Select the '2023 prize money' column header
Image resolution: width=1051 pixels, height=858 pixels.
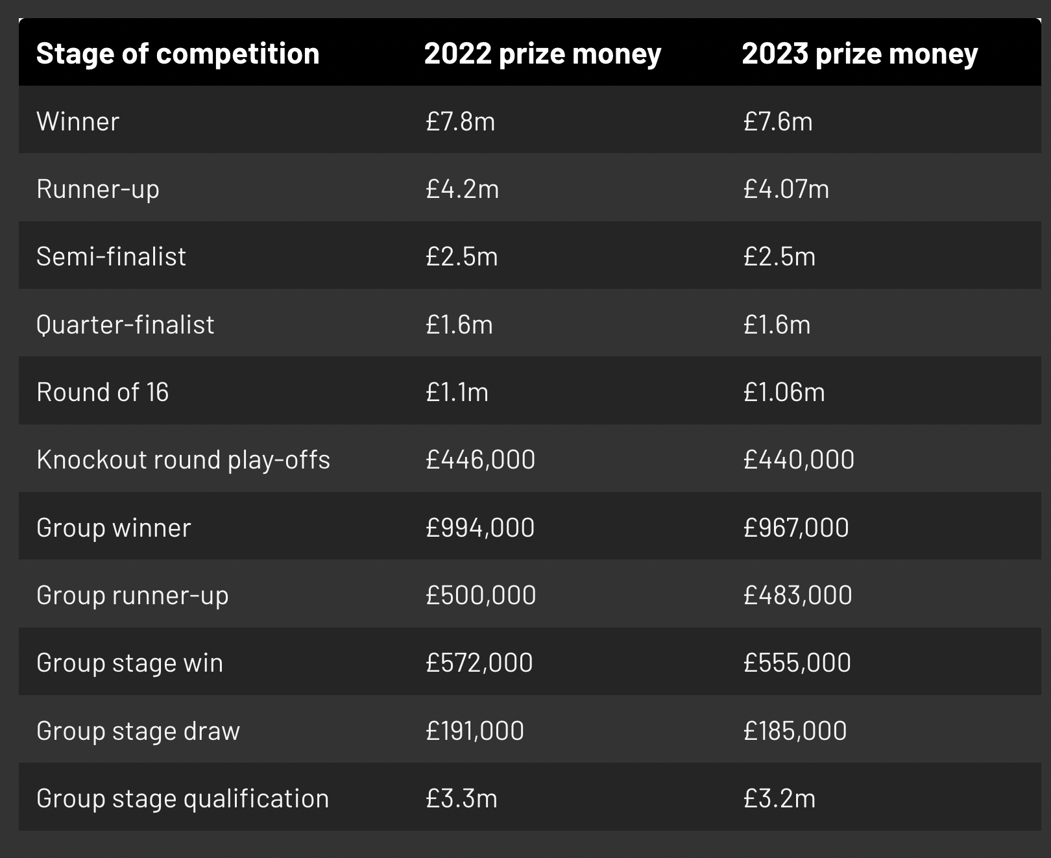(x=860, y=54)
